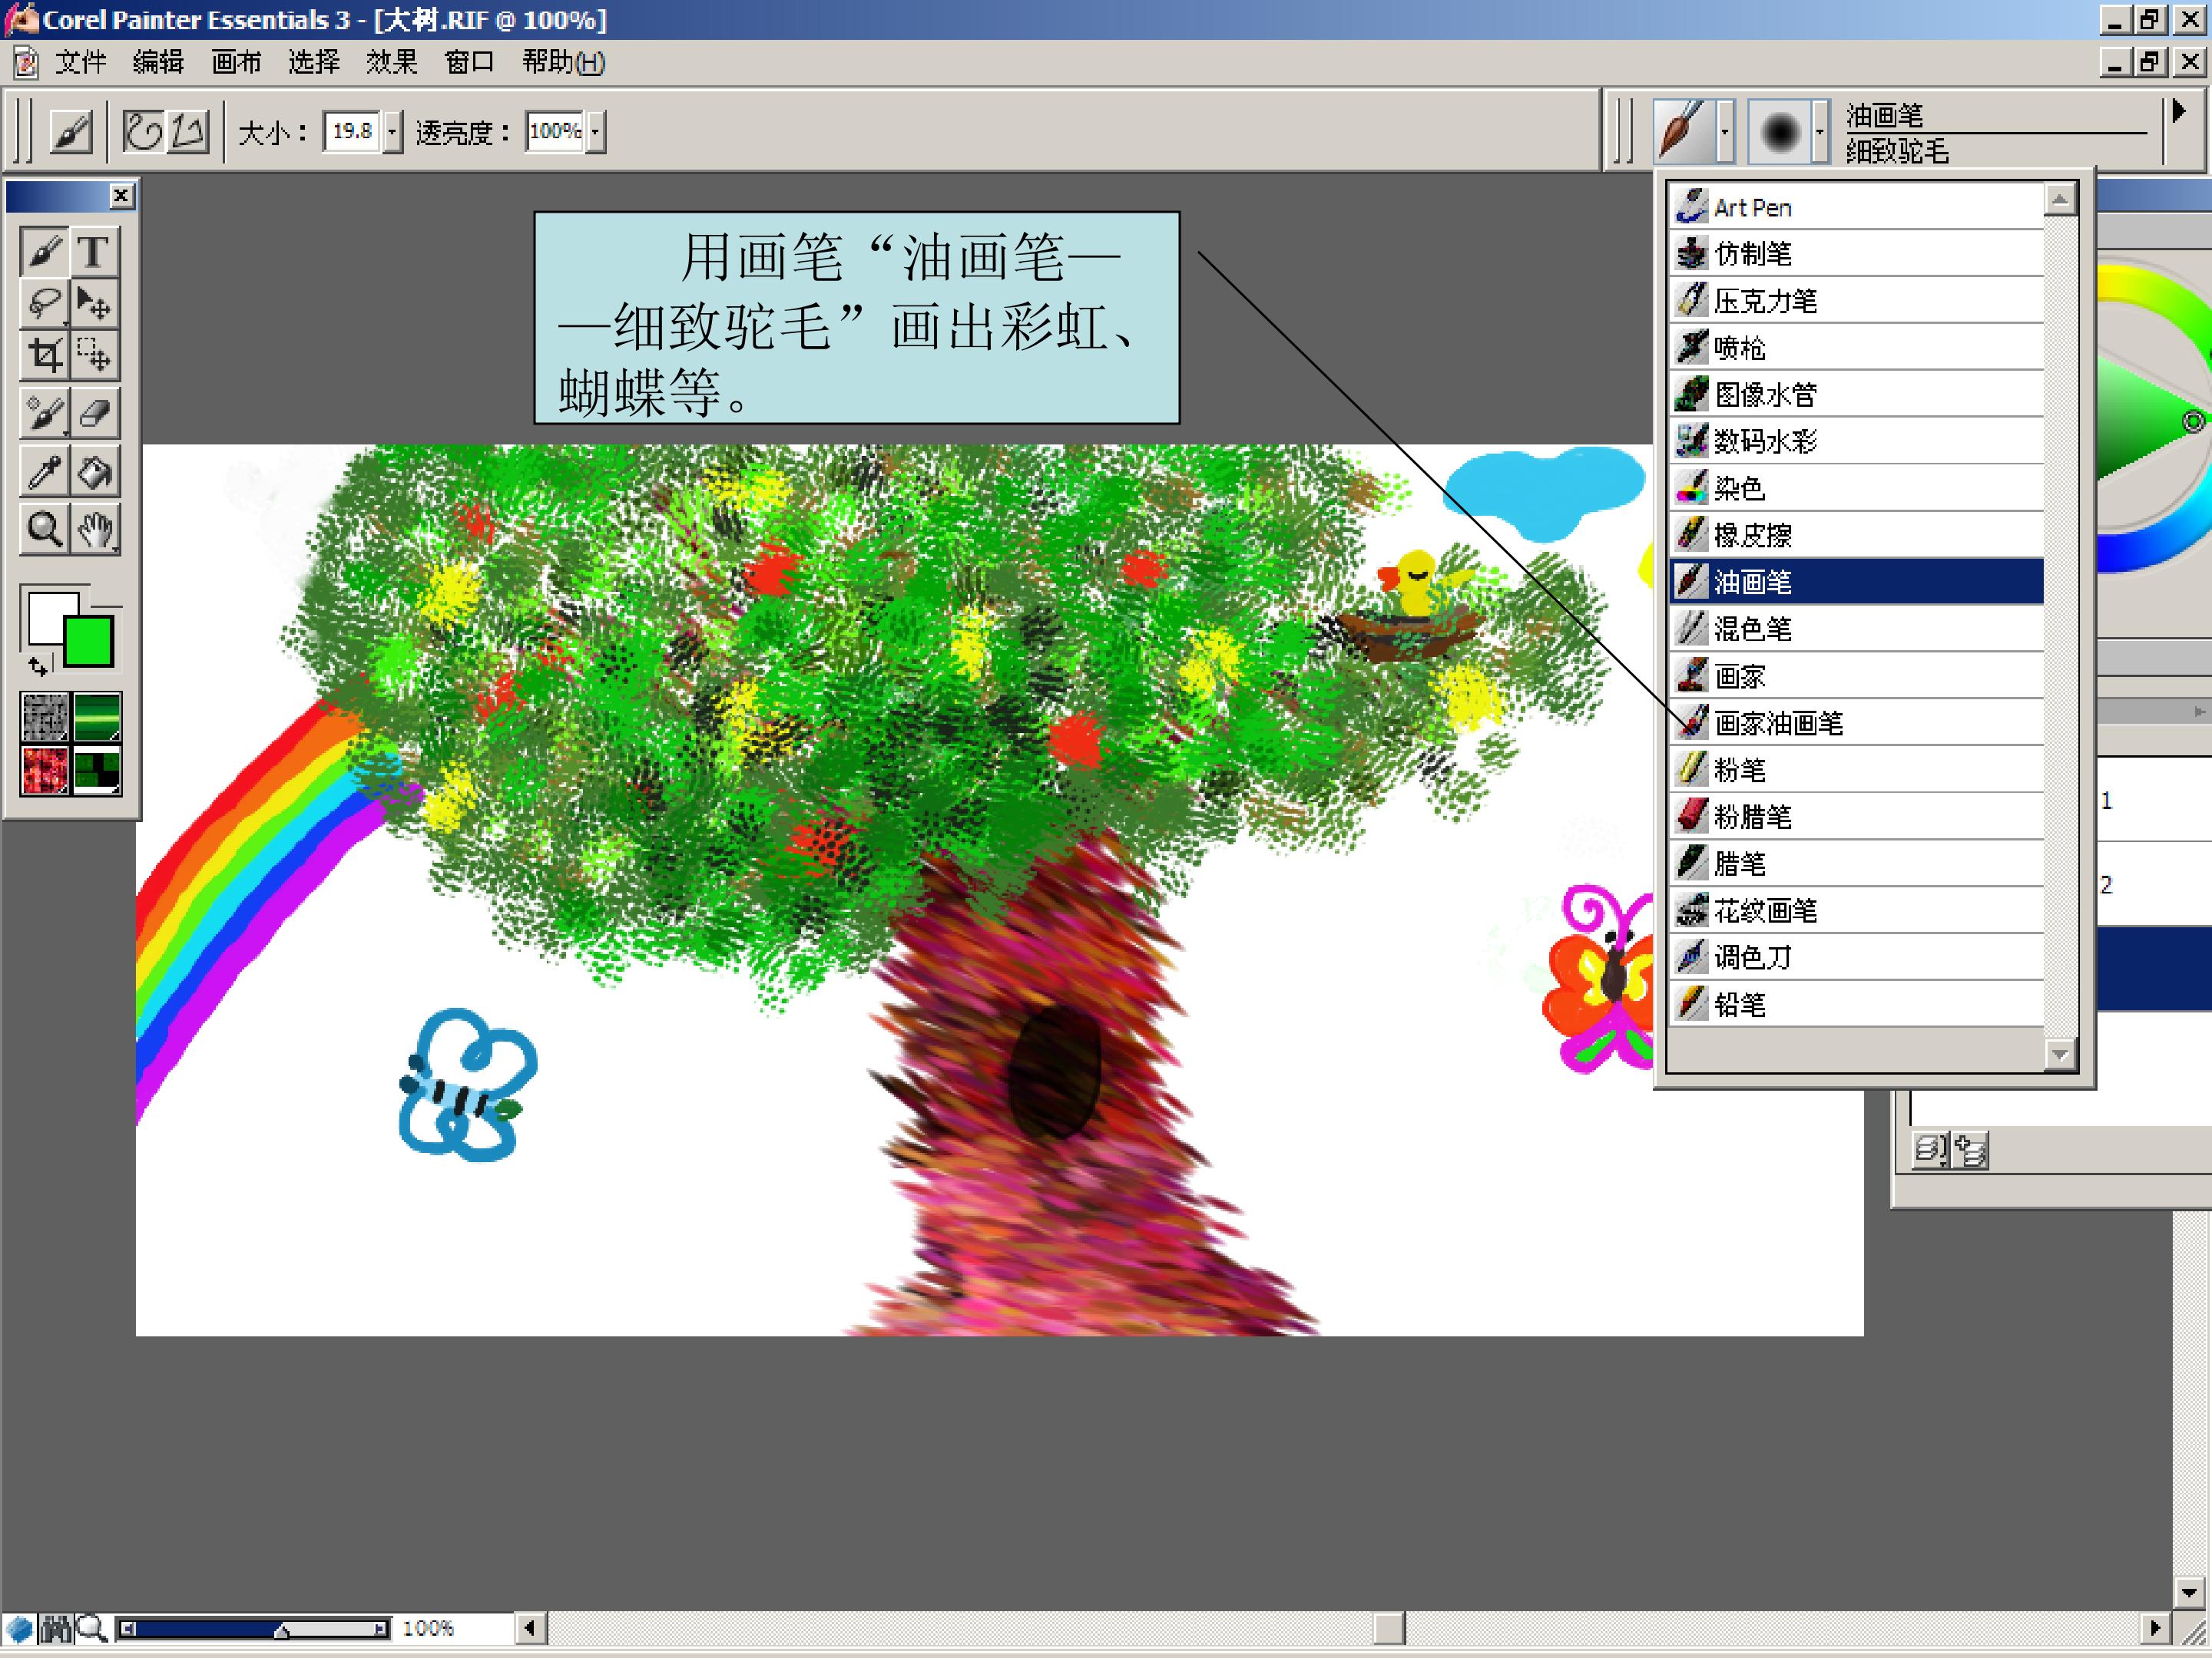Choose 粉腊笔 brush category

click(x=1857, y=817)
